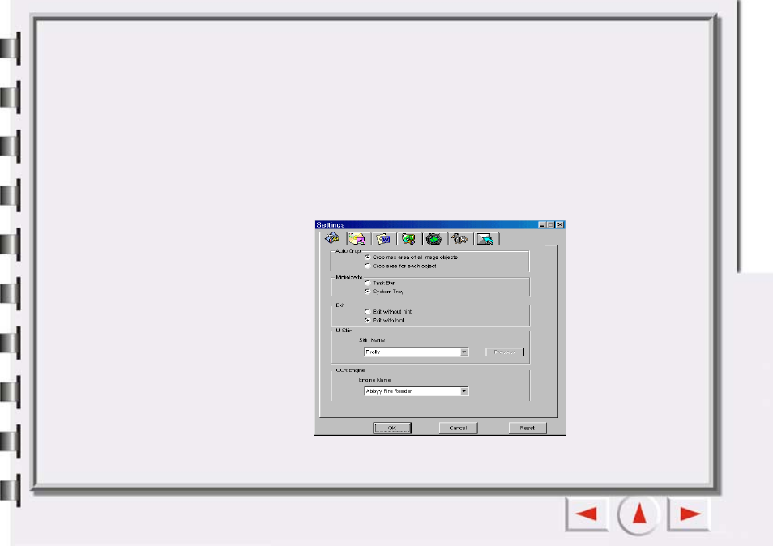Screen dimensions: 773x546
Task: Click the Engine Name label
Action: (374, 380)
